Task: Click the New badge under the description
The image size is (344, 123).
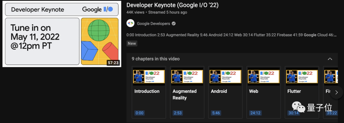Action: (132, 43)
